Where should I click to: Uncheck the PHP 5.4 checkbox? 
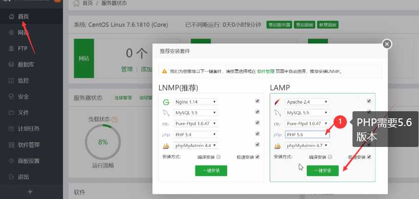[x=257, y=134]
